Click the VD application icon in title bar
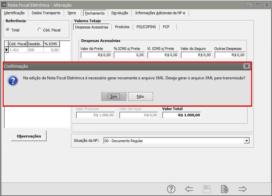272x196 pixels. point(4,5)
